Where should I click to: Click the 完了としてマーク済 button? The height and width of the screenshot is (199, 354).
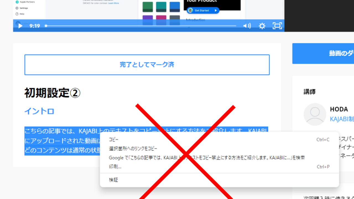pyautogui.click(x=147, y=65)
